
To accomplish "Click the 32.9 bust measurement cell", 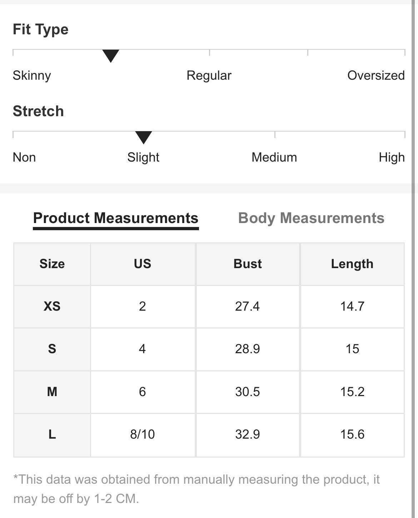I will [248, 435].
